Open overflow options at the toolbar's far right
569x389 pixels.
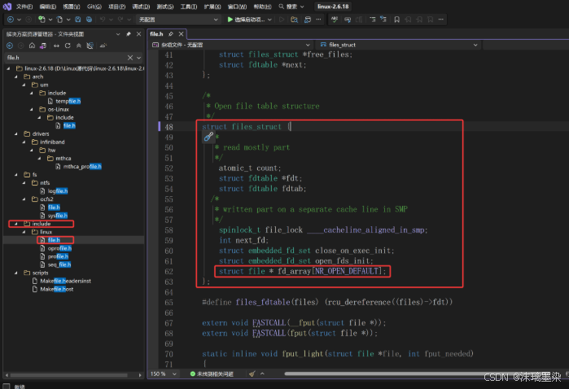(x=441, y=20)
